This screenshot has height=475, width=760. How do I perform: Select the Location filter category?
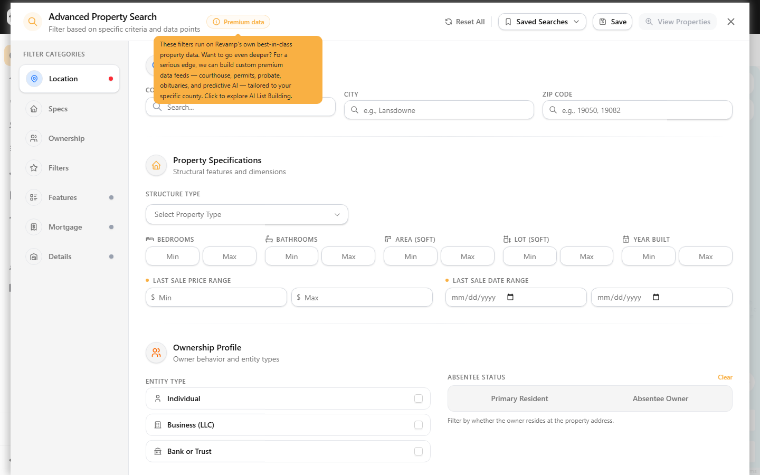(x=70, y=79)
